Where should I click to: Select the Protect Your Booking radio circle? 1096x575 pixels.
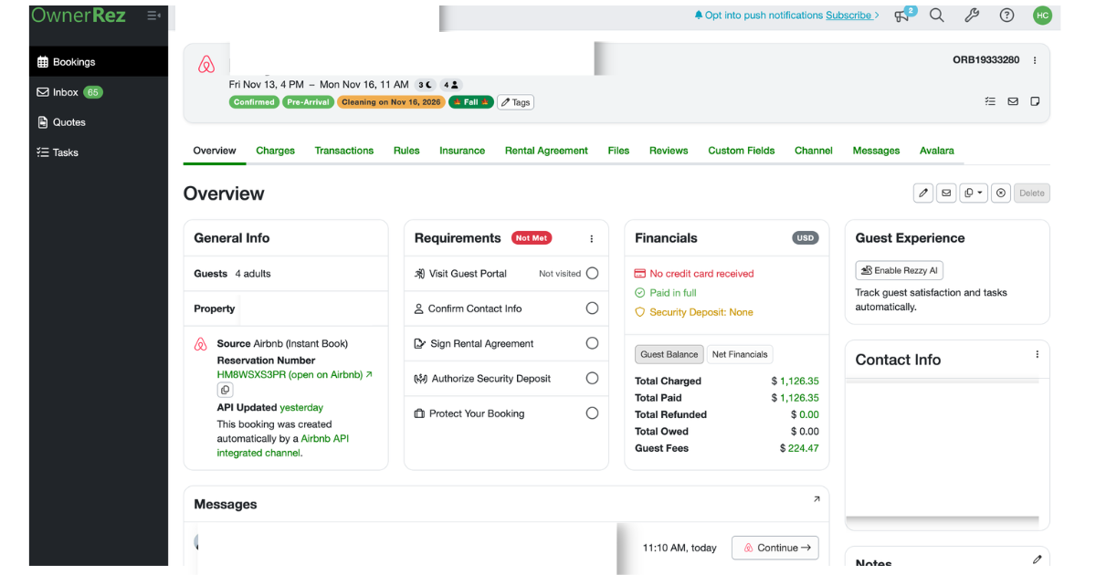(x=592, y=413)
